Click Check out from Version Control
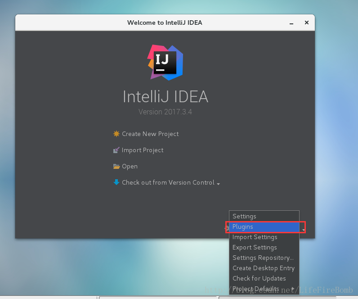This screenshot has width=358, height=299. tap(168, 182)
